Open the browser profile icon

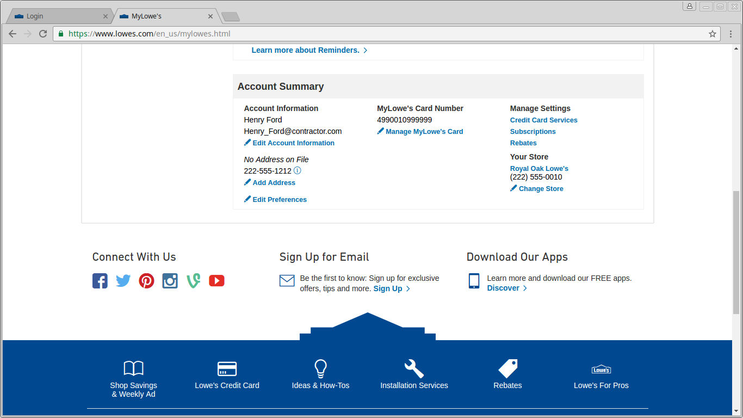tap(689, 5)
